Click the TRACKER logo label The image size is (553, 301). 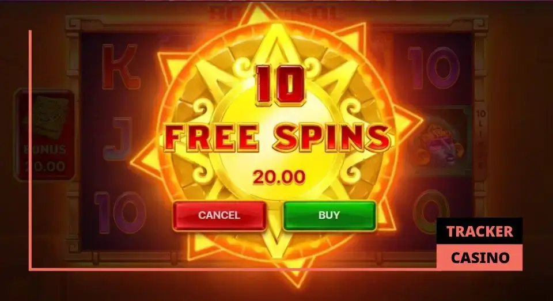[x=479, y=231]
